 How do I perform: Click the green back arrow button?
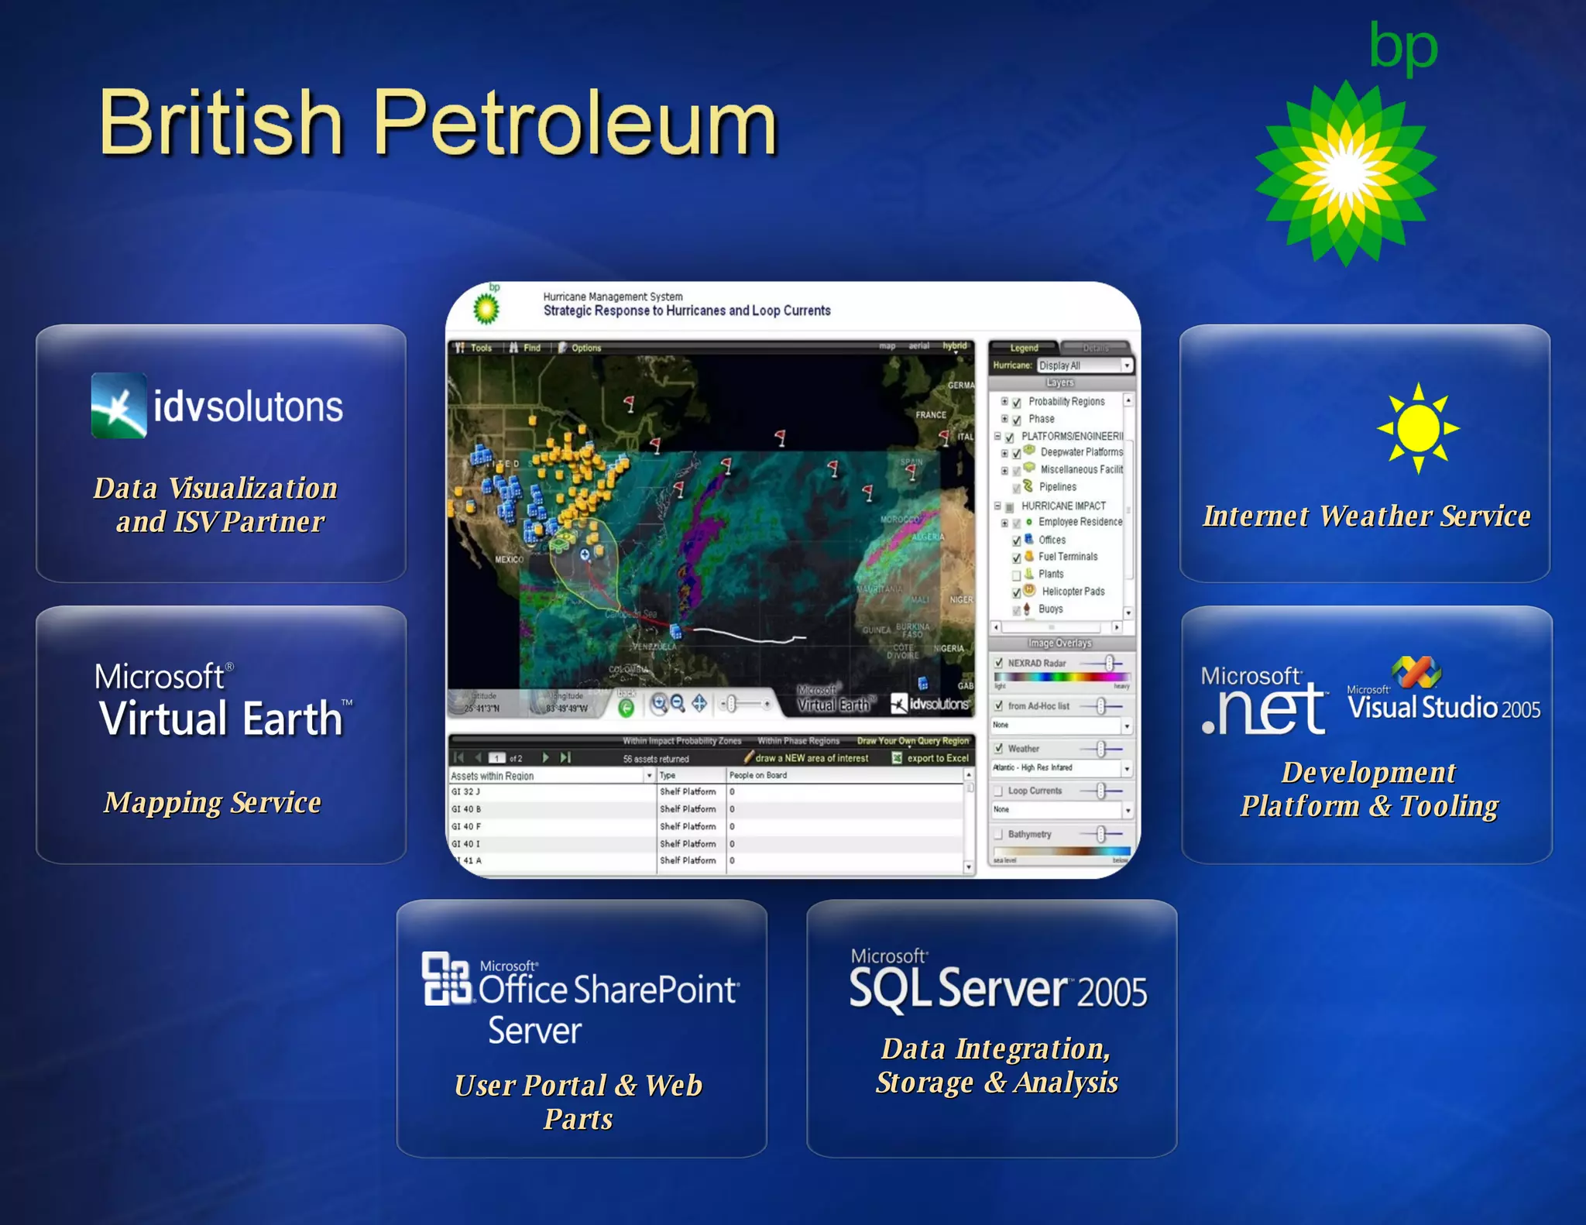tap(626, 707)
